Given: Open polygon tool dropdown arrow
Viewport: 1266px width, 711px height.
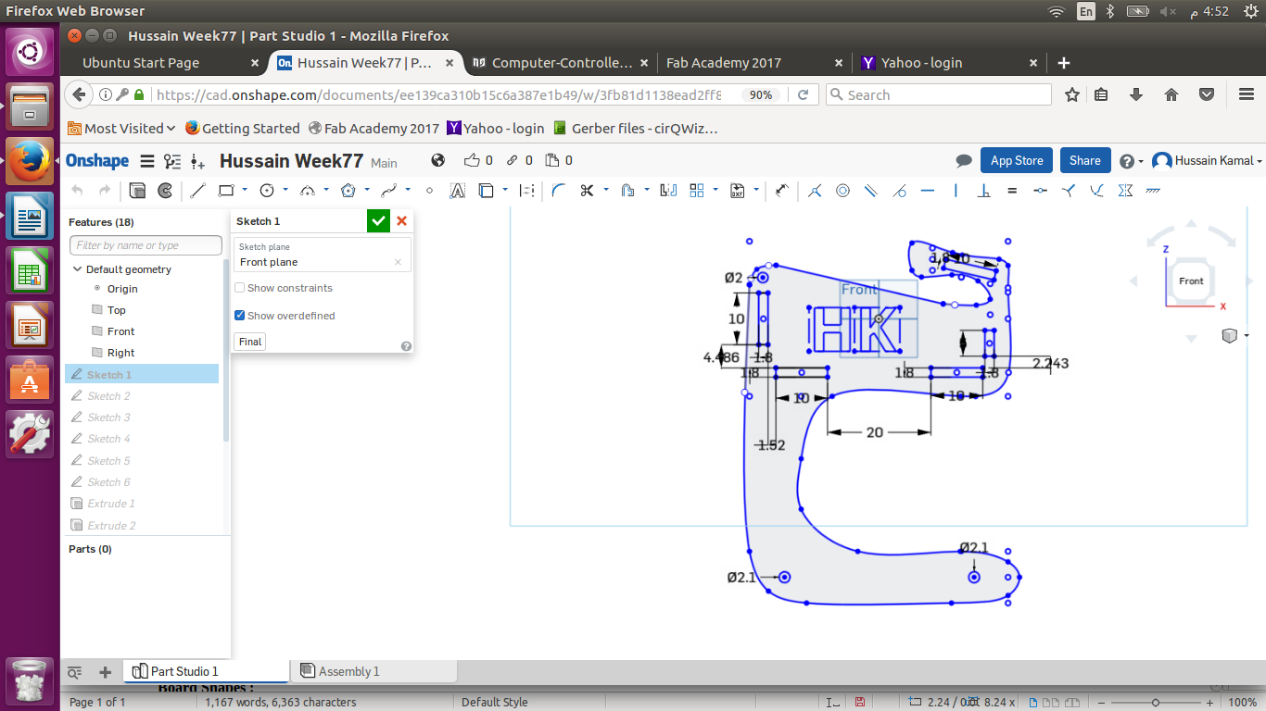Looking at the screenshot, I should coord(367,191).
